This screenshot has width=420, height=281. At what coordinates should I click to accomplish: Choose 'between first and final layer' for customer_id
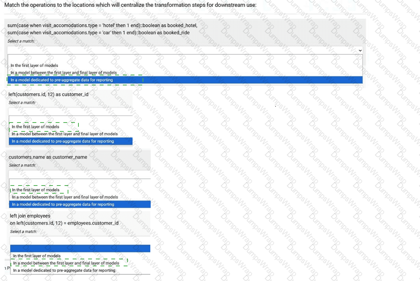click(65, 134)
